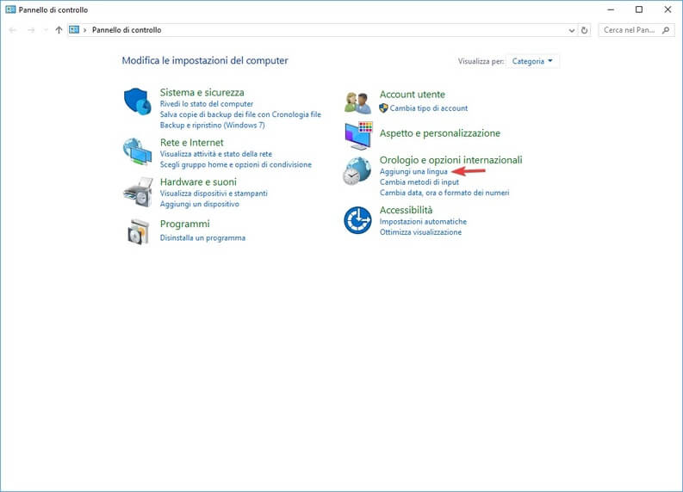Click Pannello di controllo in address bar

[127, 30]
